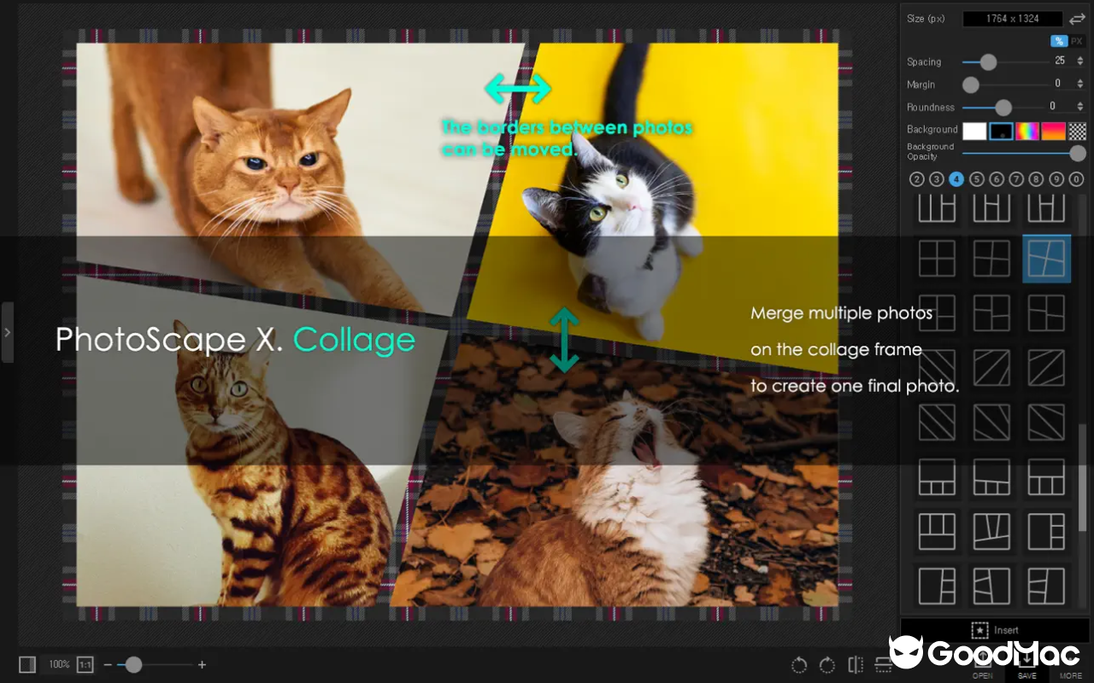1094x683 pixels.
Task: Select the black and white cat on yellow photo
Action: 658,196
